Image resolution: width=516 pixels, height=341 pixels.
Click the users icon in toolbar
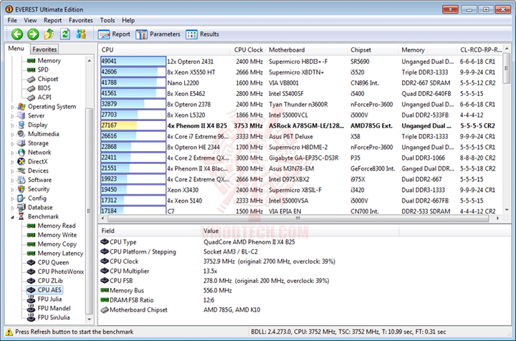click(81, 34)
